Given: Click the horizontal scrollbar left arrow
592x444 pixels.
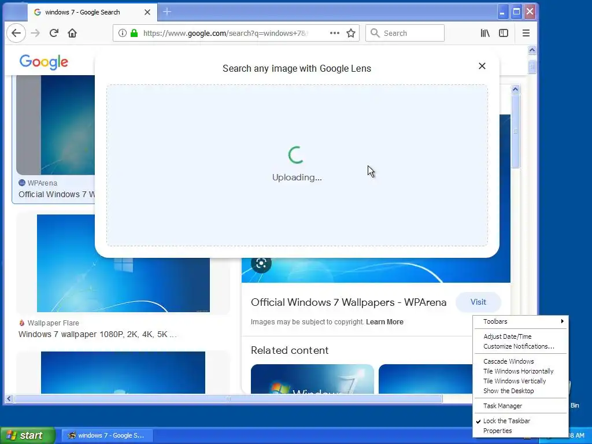Looking at the screenshot, I should point(9,398).
